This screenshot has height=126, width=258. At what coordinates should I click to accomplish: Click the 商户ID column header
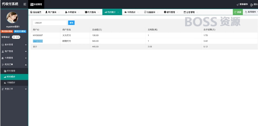pos(36,30)
